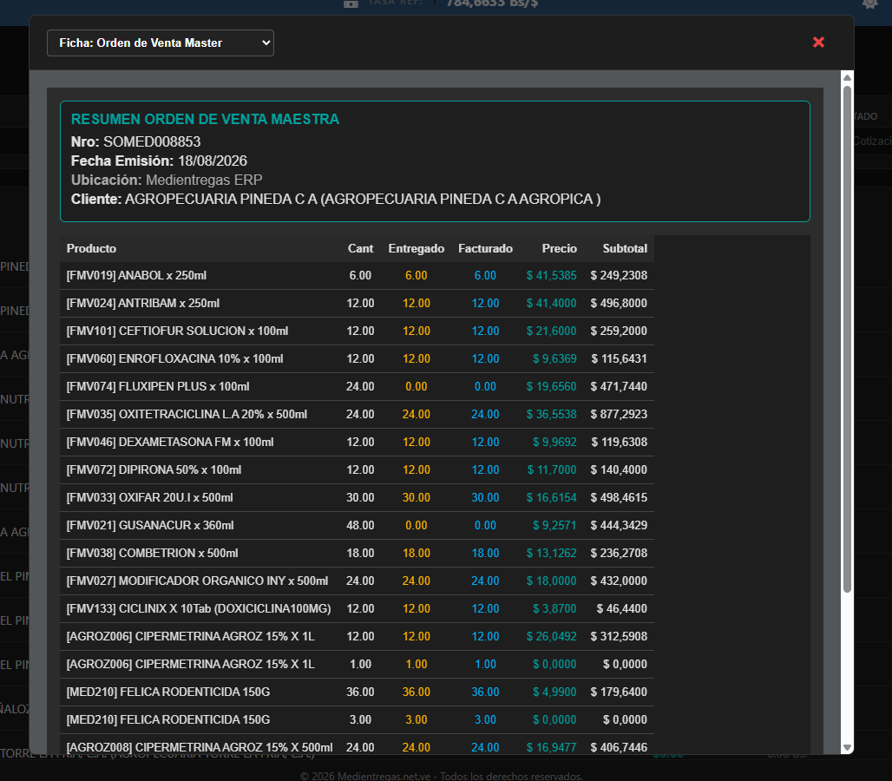Select [FMV035] OXITETRACICLINA L.A 20% x 500ml
892x781 pixels.
click(187, 415)
